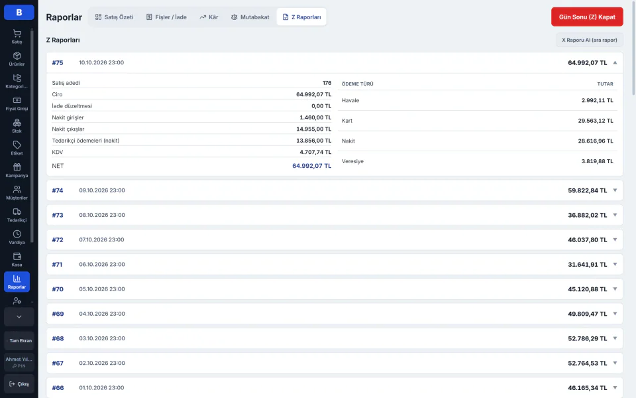Click the sidebar vertical scrollbar
636x398 pixels.
tap(32, 136)
